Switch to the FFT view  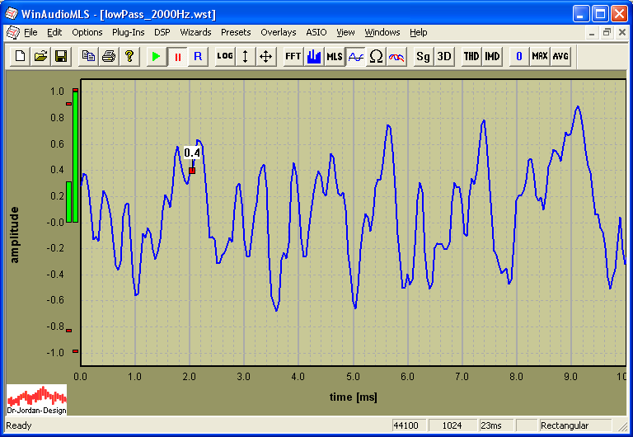(293, 56)
